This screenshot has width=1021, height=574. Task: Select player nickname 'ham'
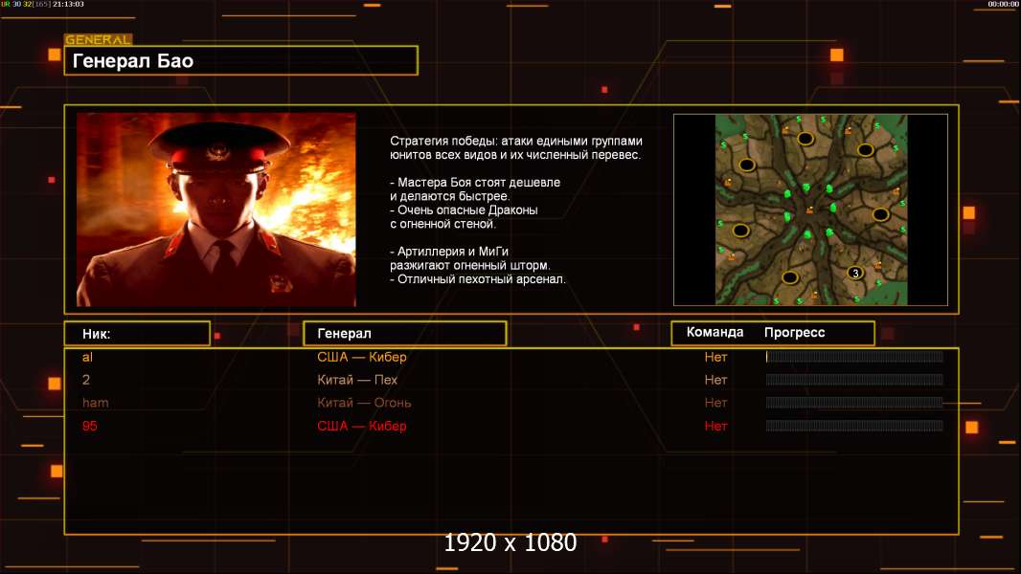(x=95, y=403)
